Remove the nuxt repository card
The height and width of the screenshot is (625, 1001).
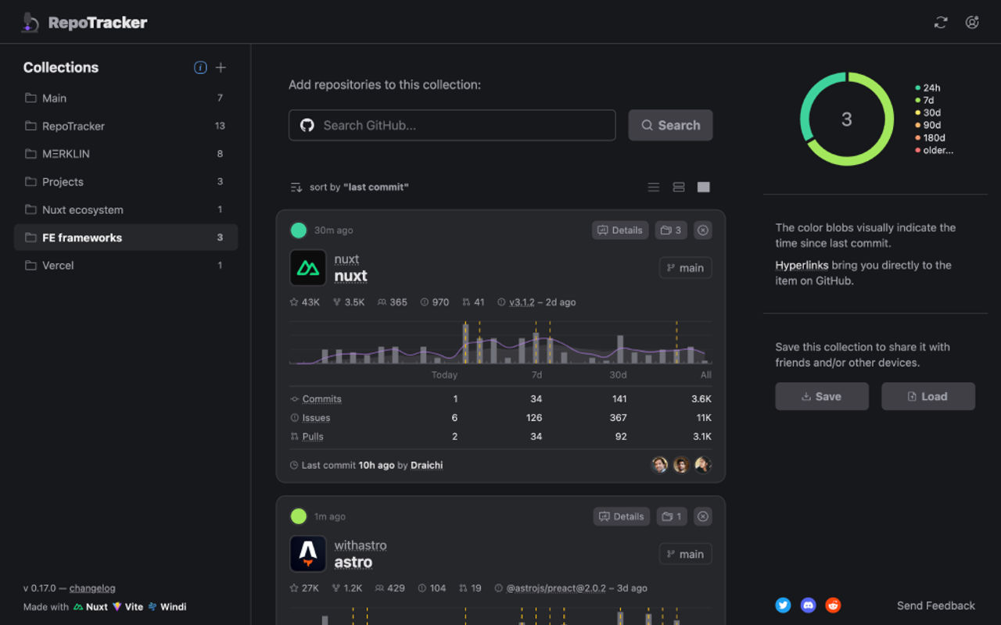703,230
